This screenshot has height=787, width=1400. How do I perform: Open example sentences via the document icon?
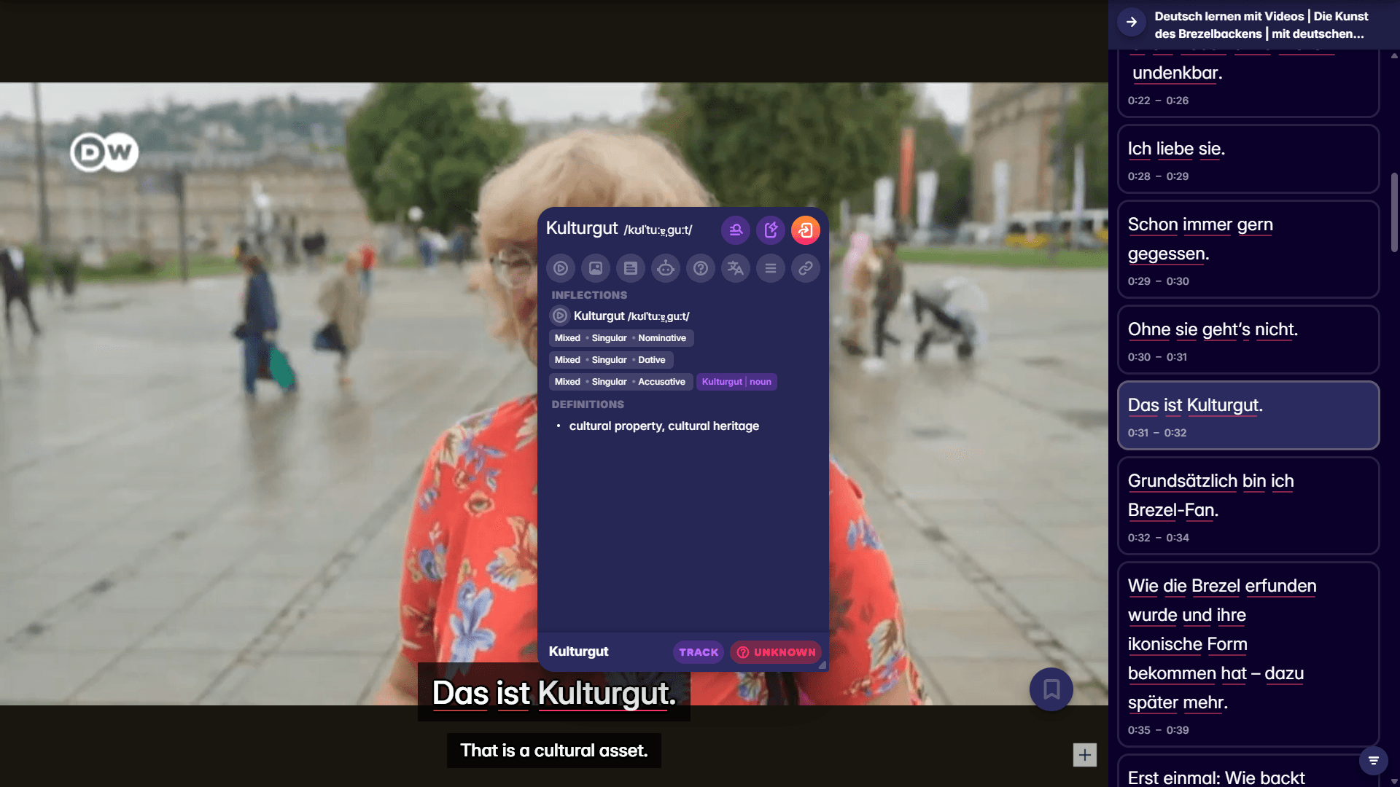click(631, 268)
